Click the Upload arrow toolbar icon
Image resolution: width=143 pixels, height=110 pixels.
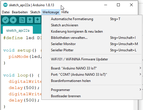coord(13,20)
